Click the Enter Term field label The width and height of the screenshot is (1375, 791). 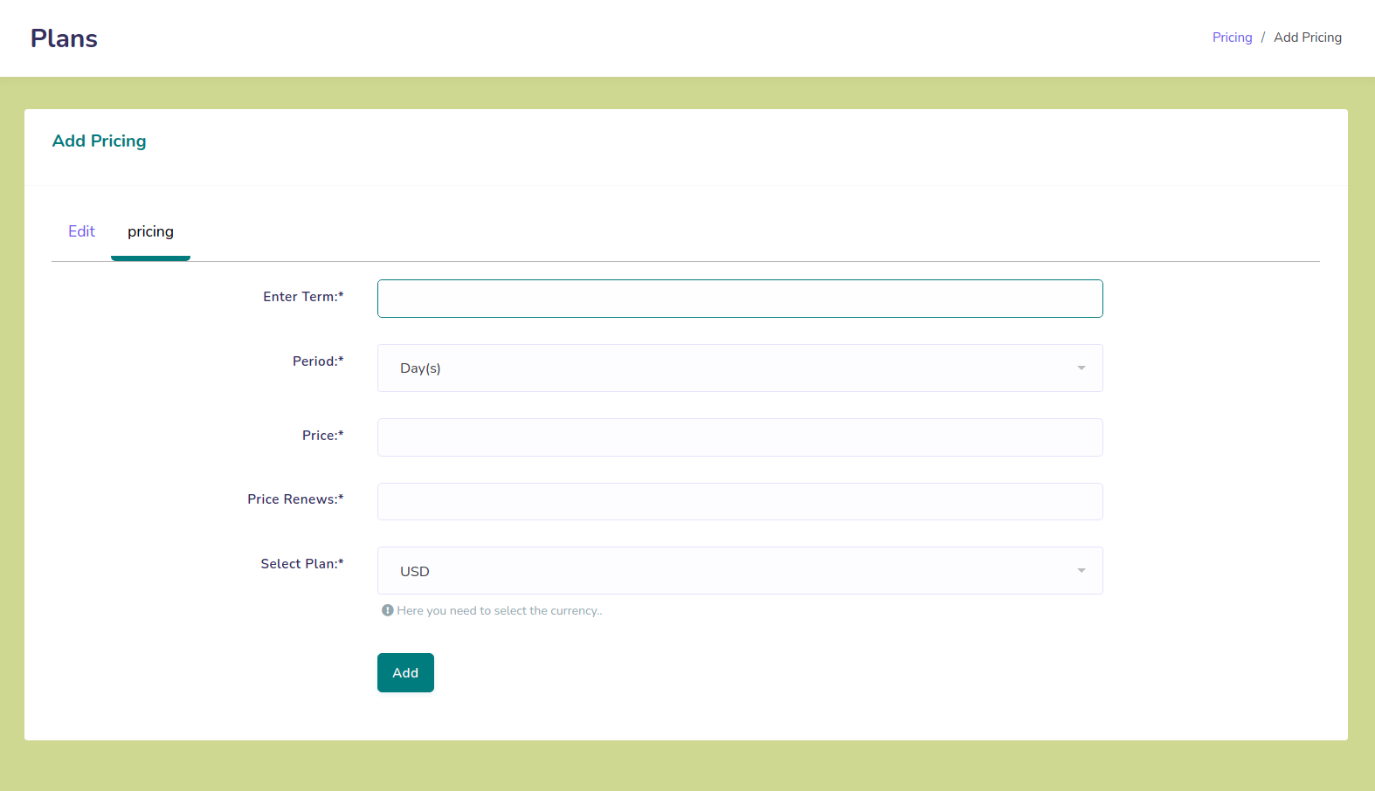[x=303, y=297]
